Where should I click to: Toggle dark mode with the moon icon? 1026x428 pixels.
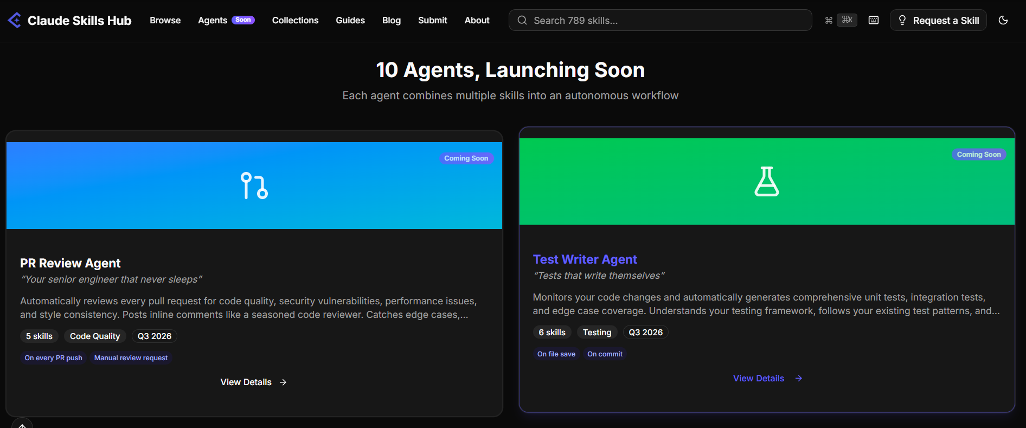click(1003, 20)
